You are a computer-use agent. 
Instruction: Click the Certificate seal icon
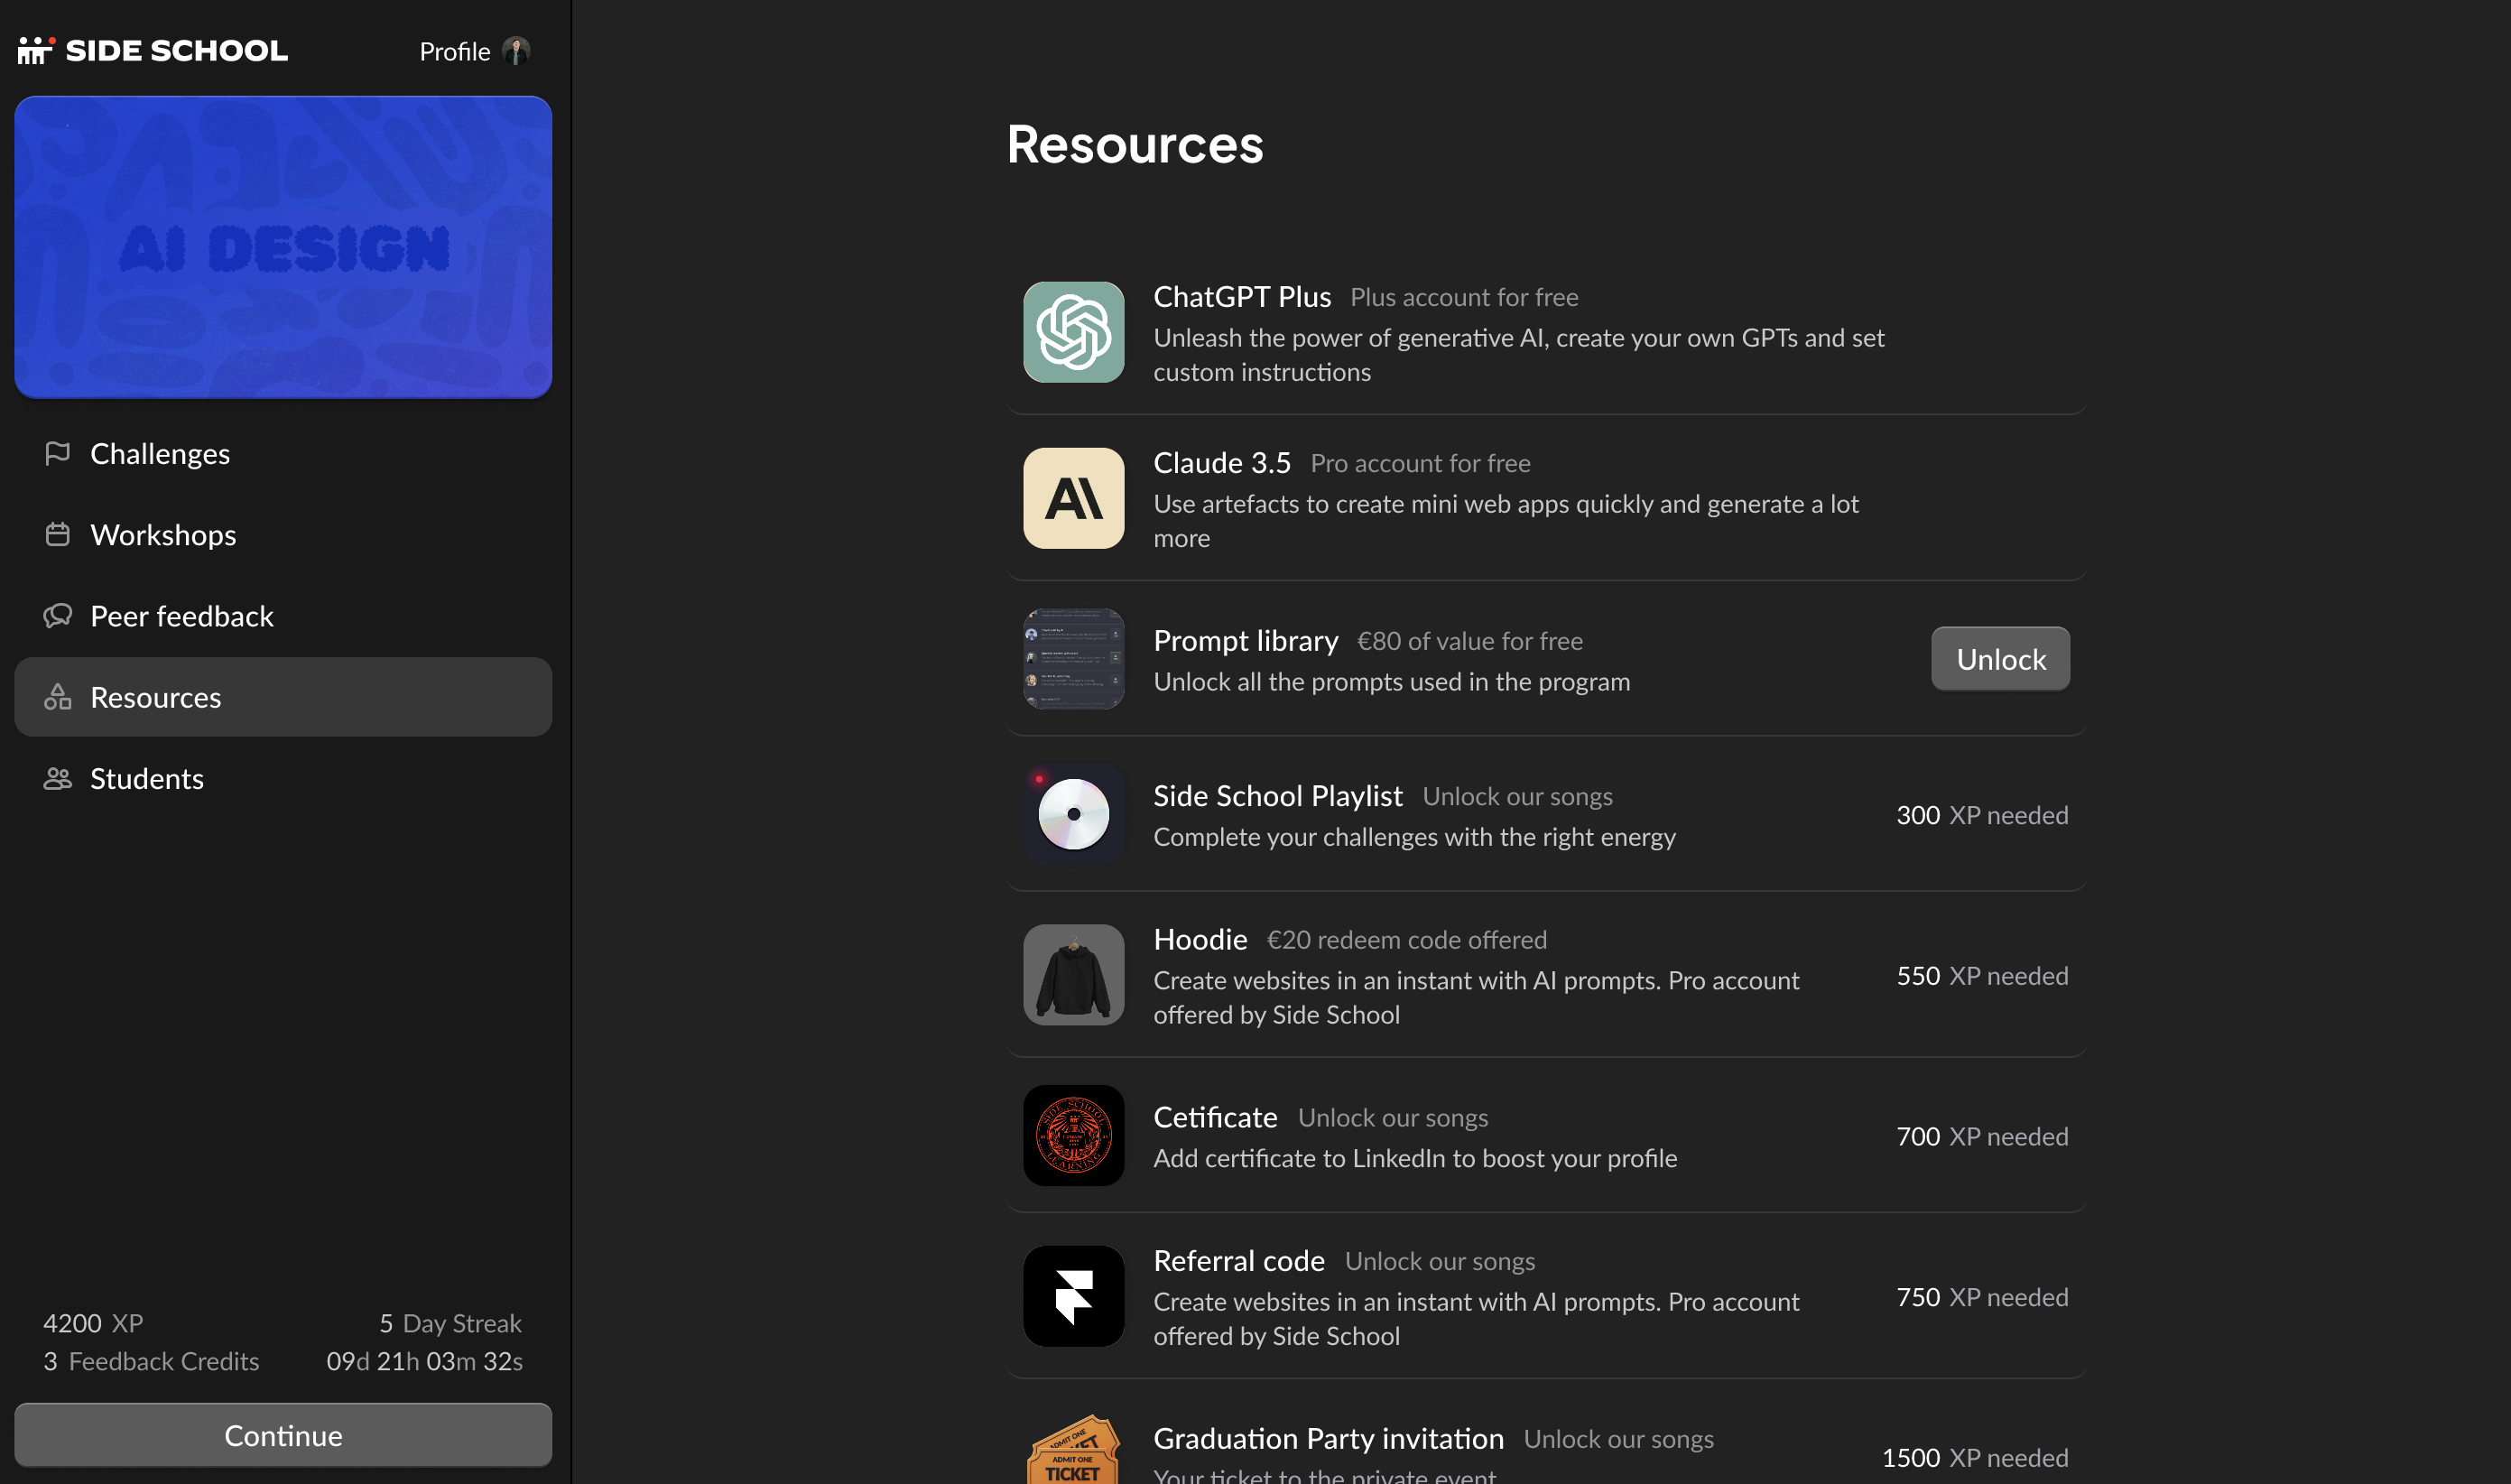(x=1072, y=1136)
